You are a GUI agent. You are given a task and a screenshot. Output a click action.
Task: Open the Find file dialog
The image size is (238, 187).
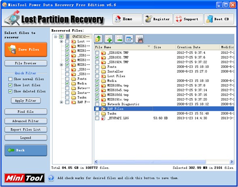click(26, 112)
